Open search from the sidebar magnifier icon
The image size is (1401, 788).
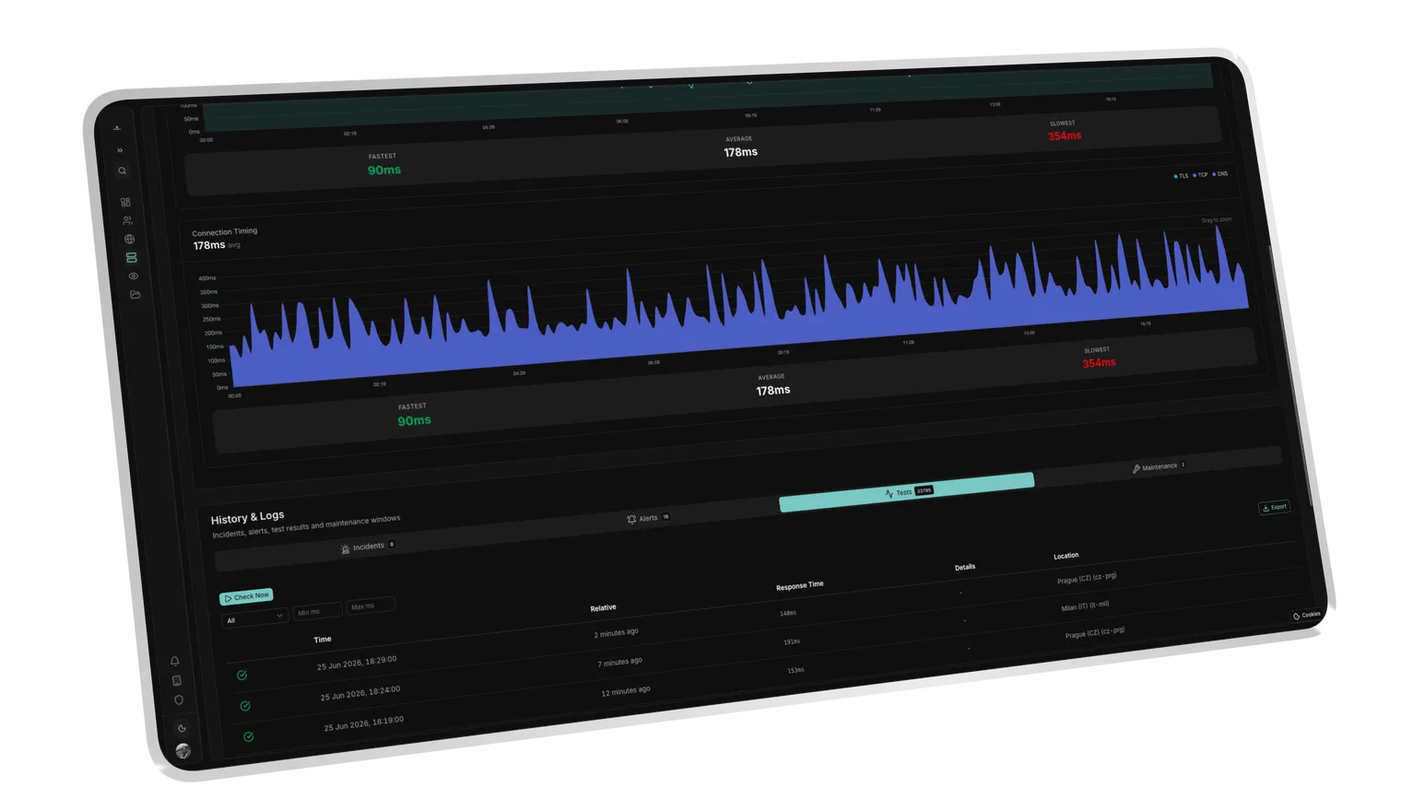click(122, 171)
